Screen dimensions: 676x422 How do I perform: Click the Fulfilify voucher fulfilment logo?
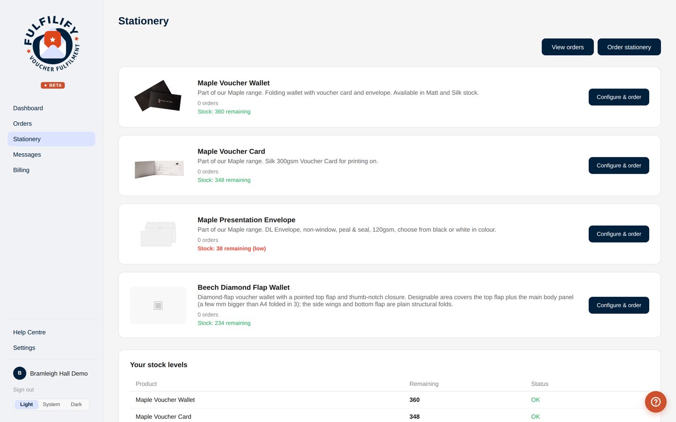pyautogui.click(x=52, y=44)
